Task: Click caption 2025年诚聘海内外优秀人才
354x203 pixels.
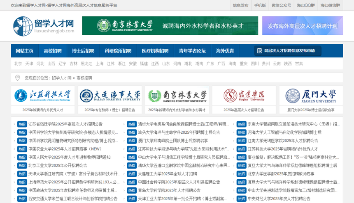Action: (43, 110)
